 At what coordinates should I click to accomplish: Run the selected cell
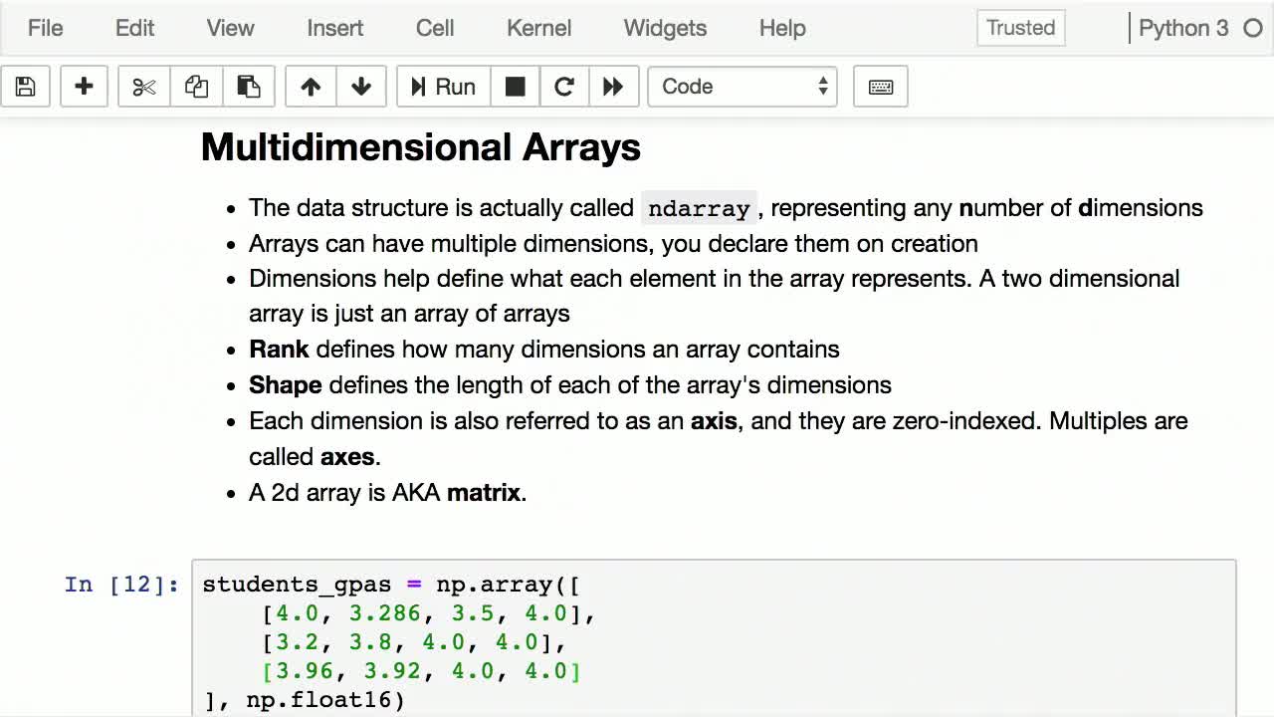click(x=443, y=87)
